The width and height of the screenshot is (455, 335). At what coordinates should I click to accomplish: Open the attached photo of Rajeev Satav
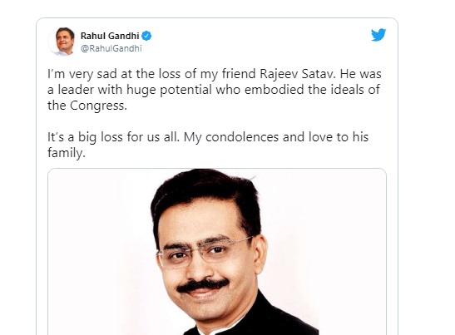[217, 252]
